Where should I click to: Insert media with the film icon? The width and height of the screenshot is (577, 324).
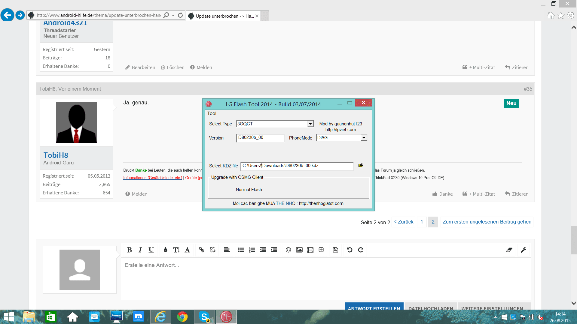tap(310, 250)
